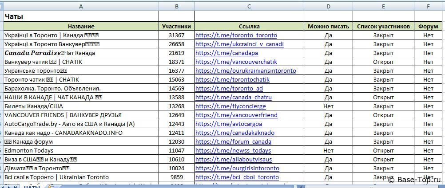Switch to the ЧАТЫ sheet tab

coord(32,187)
